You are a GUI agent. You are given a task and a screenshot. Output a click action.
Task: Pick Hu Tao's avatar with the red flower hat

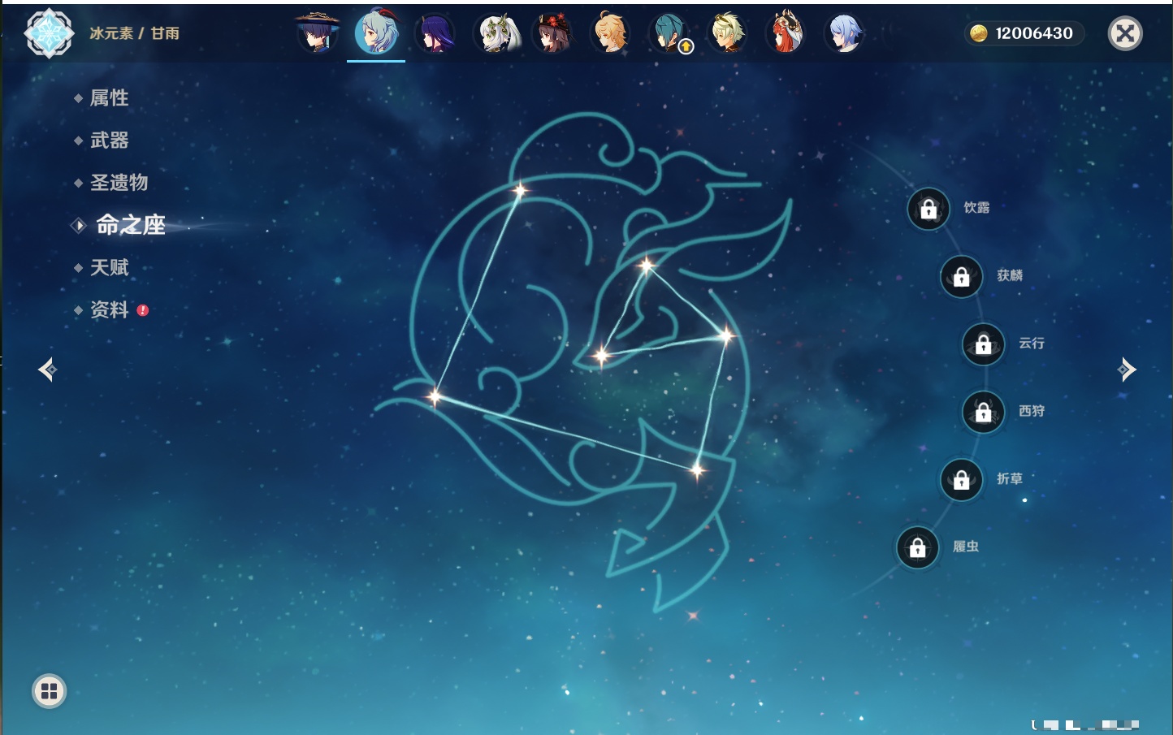pyautogui.click(x=552, y=33)
